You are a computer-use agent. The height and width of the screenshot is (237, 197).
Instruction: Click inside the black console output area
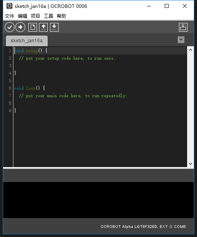tap(98, 200)
